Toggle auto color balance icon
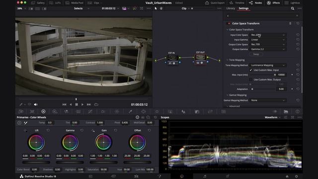 (x=19, y=123)
